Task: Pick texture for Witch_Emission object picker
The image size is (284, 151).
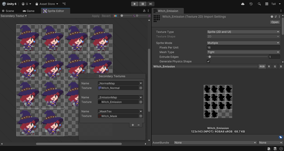Action: [140, 102]
